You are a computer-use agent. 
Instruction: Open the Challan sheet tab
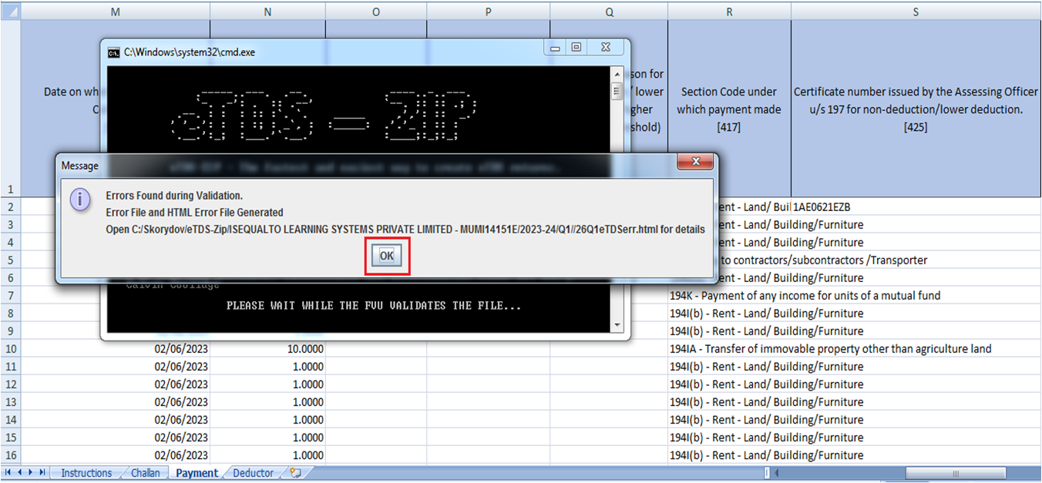tap(145, 473)
